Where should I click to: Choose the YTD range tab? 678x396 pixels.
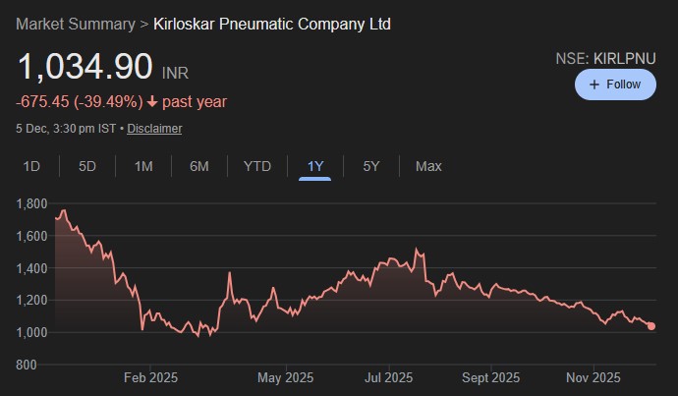(x=256, y=166)
